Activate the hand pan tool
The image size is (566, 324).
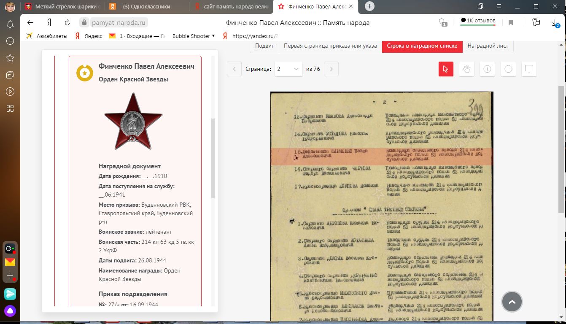click(x=466, y=69)
